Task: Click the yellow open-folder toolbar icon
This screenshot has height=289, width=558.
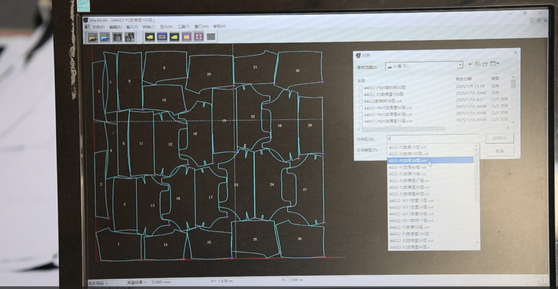Action: [x=93, y=37]
